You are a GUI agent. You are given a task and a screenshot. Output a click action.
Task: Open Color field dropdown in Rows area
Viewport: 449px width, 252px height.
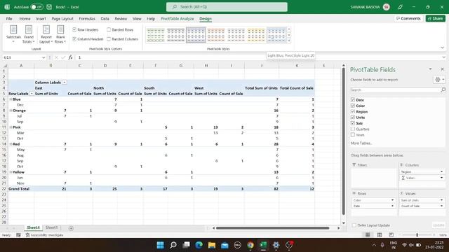point(392,200)
